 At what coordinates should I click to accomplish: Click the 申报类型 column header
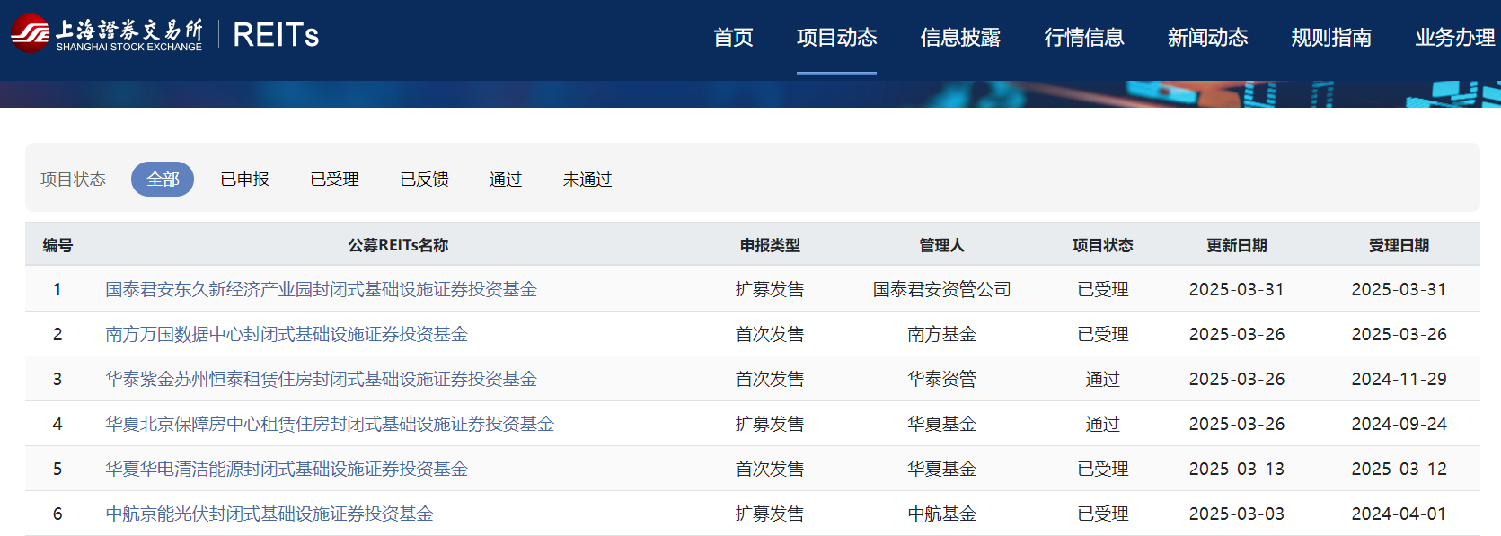tap(770, 245)
